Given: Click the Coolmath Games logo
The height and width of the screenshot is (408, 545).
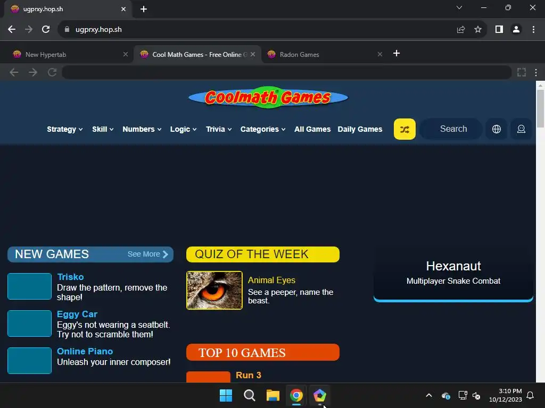Looking at the screenshot, I should click(x=268, y=97).
